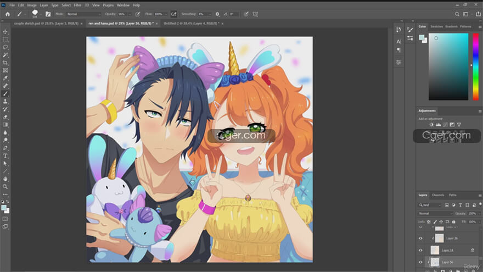This screenshot has width=483, height=272.
Task: Open the Window menu
Action: click(123, 5)
